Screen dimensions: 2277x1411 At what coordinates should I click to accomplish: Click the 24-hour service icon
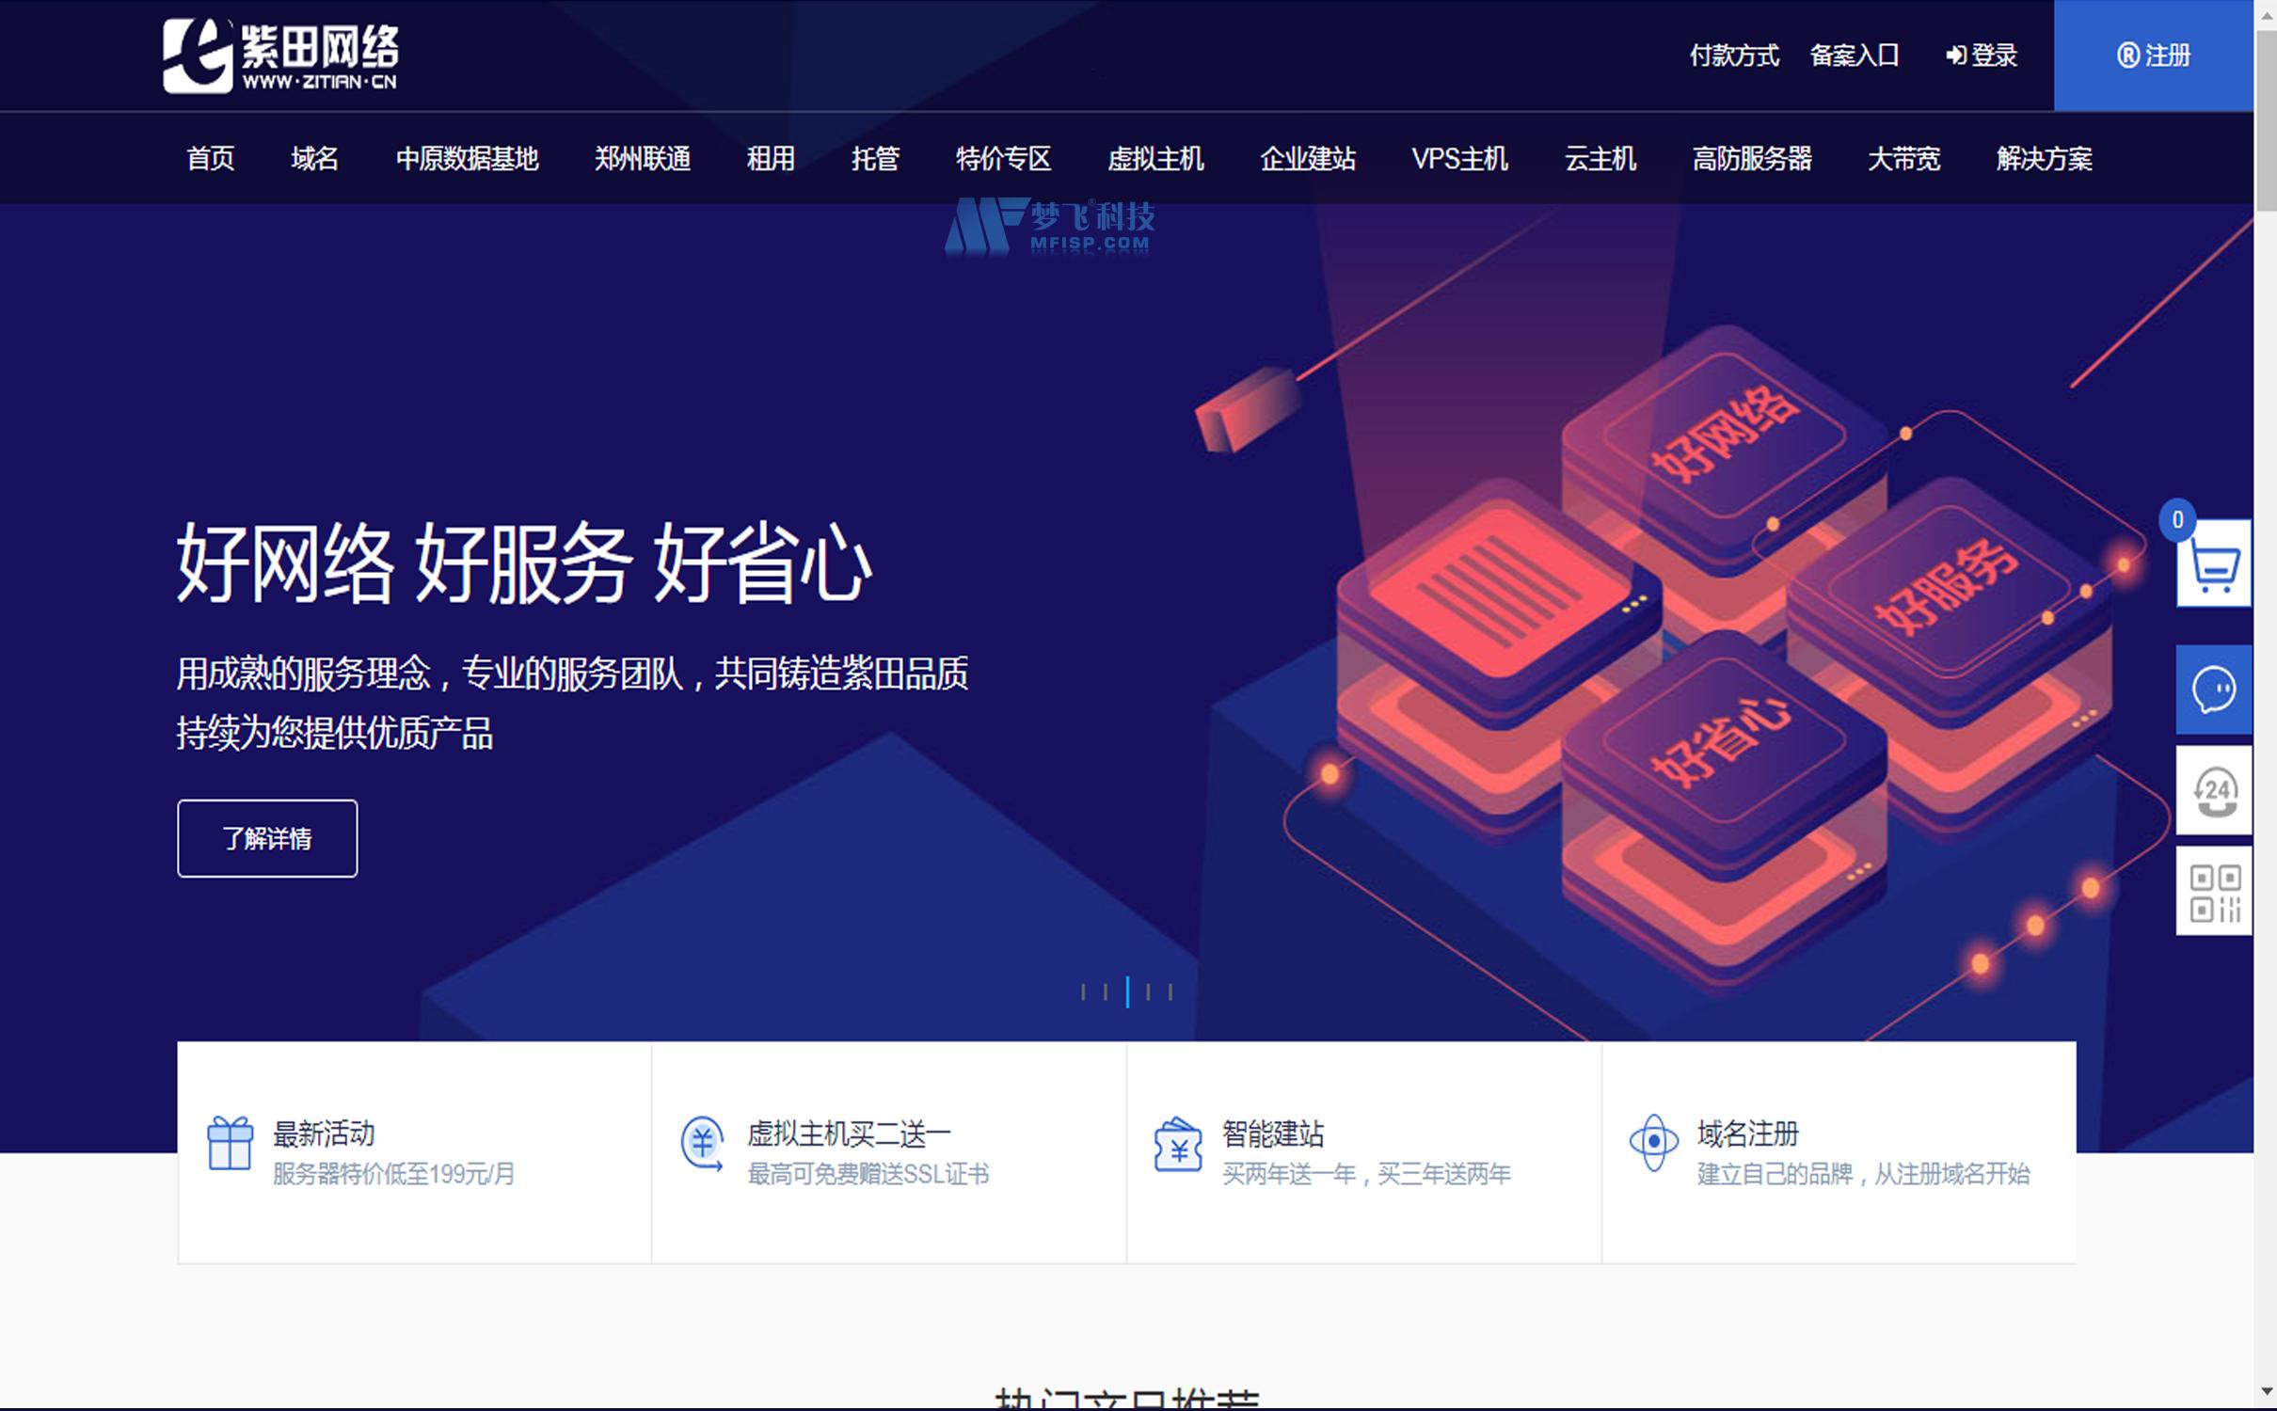2213,791
